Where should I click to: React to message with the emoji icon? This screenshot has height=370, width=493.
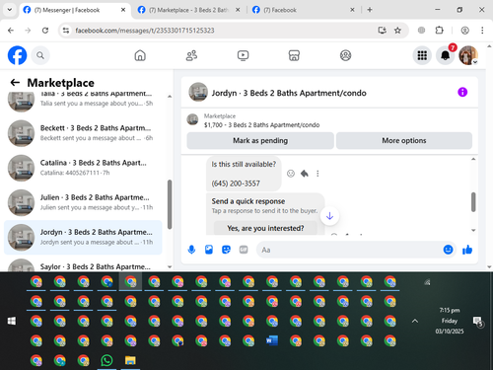point(291,174)
